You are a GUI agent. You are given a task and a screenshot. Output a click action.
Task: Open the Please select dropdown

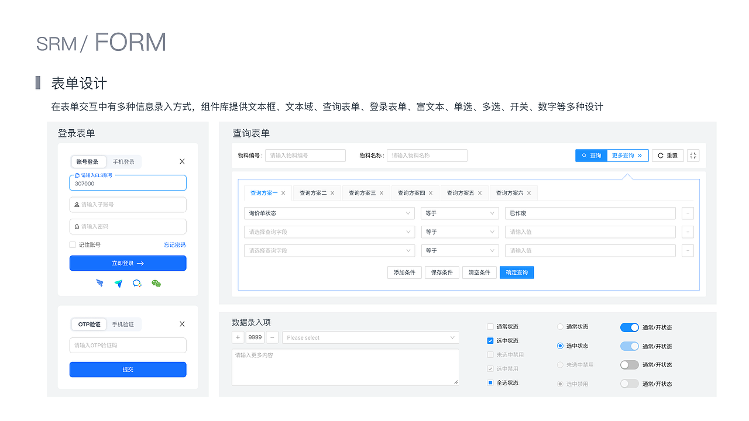tap(370, 337)
